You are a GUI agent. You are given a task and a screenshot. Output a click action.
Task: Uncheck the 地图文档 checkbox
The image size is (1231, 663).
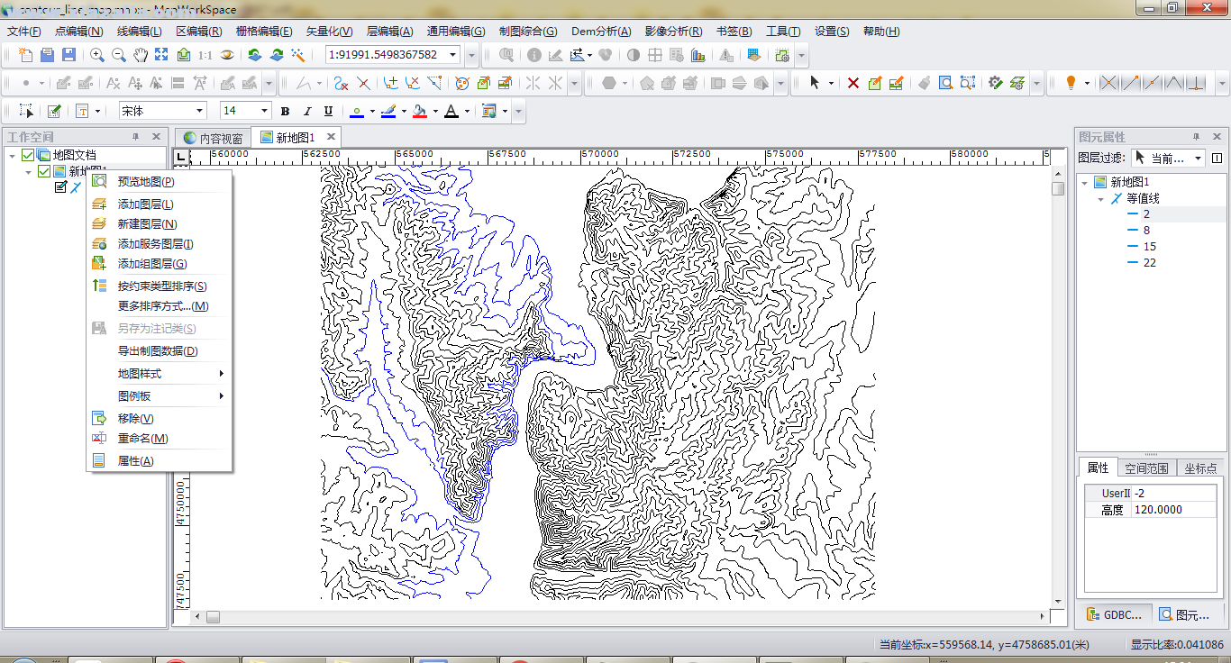point(28,156)
